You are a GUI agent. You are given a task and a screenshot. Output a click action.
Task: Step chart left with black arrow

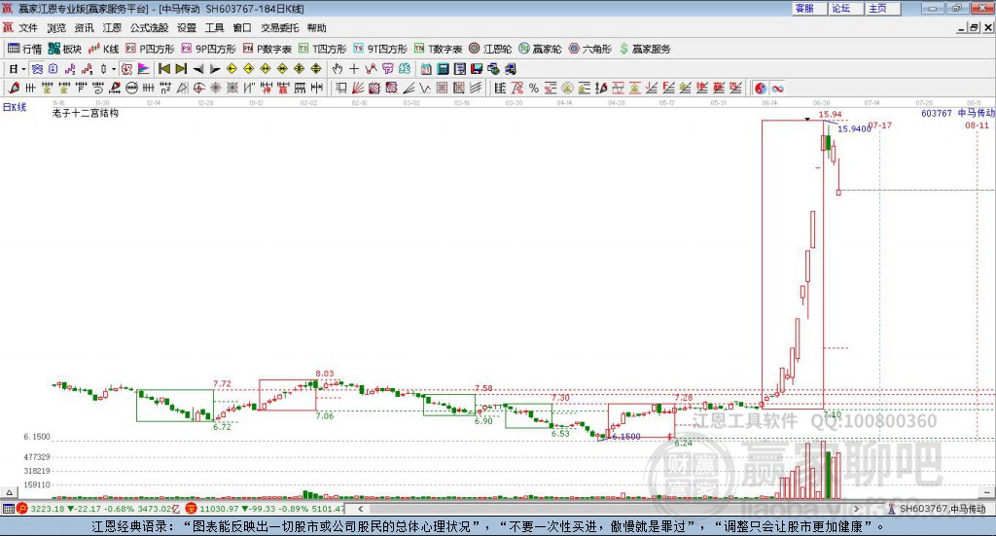(x=198, y=69)
